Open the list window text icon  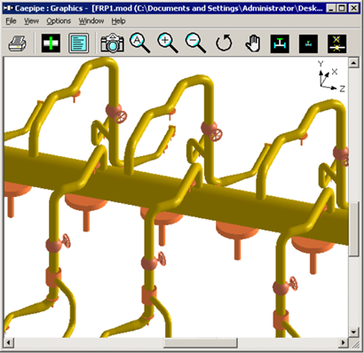tap(79, 43)
